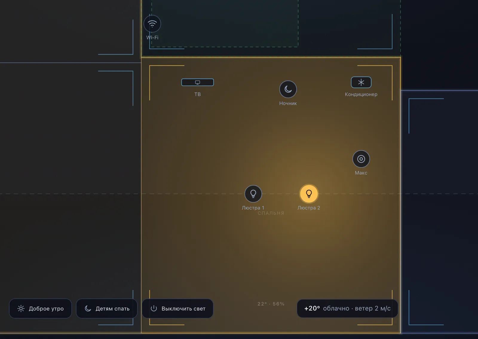Image resolution: width=478 pixels, height=339 pixels.
Task: Toggle the Кондиционер snowflake icon
Action: point(361,82)
